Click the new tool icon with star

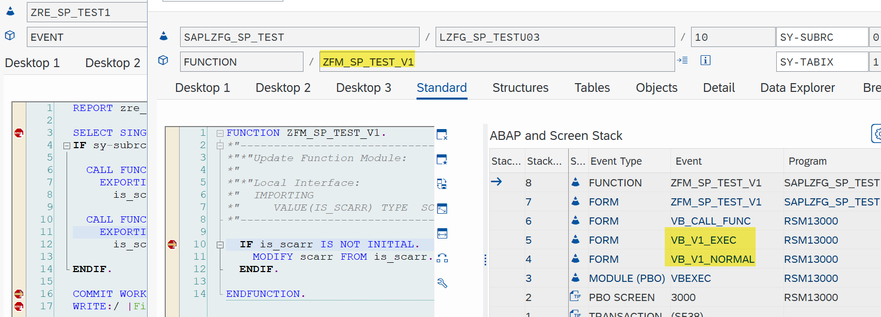442,160
